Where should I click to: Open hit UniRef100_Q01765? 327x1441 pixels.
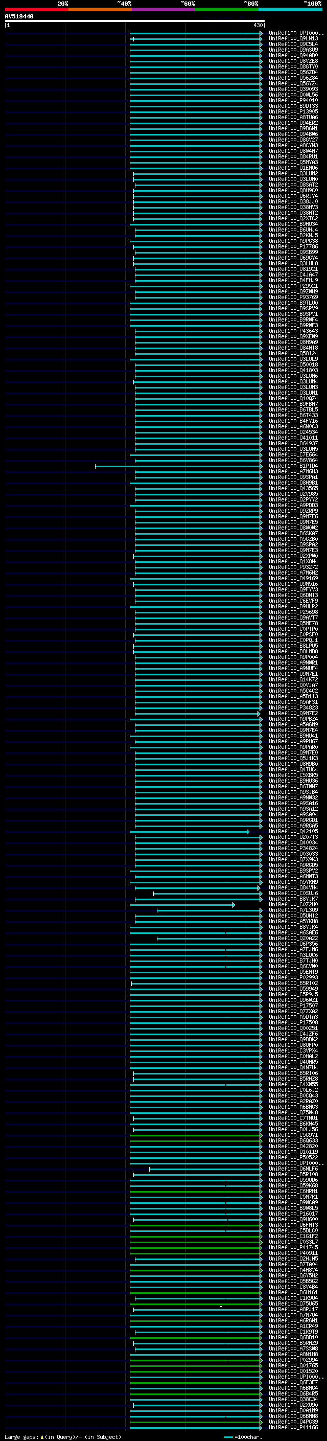coord(293,1365)
